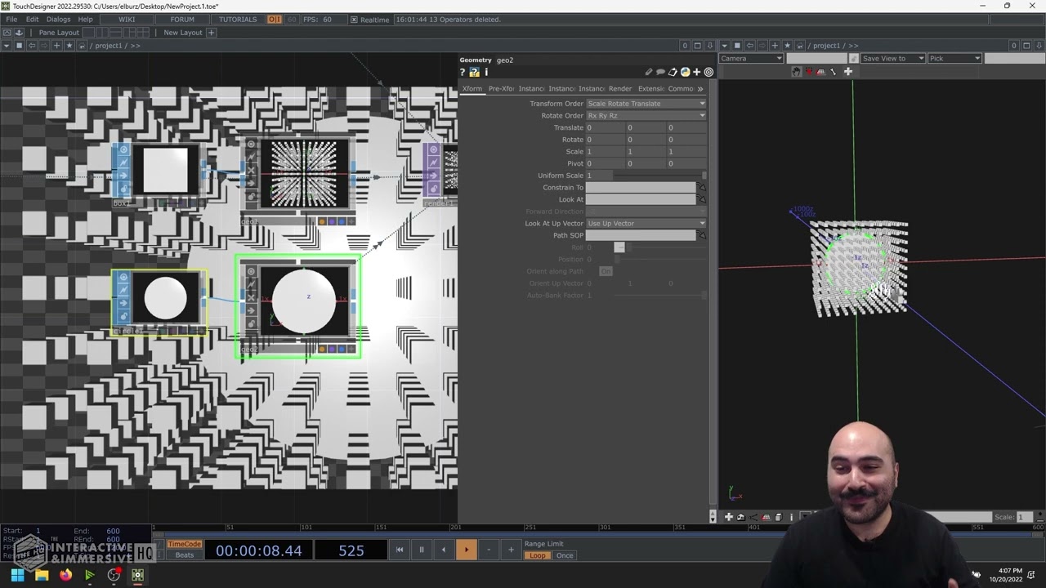Show operator info via the i icon
This screenshot has width=1046, height=588.
[486, 72]
